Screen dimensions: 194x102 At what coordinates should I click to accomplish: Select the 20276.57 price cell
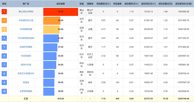tap(149, 38)
